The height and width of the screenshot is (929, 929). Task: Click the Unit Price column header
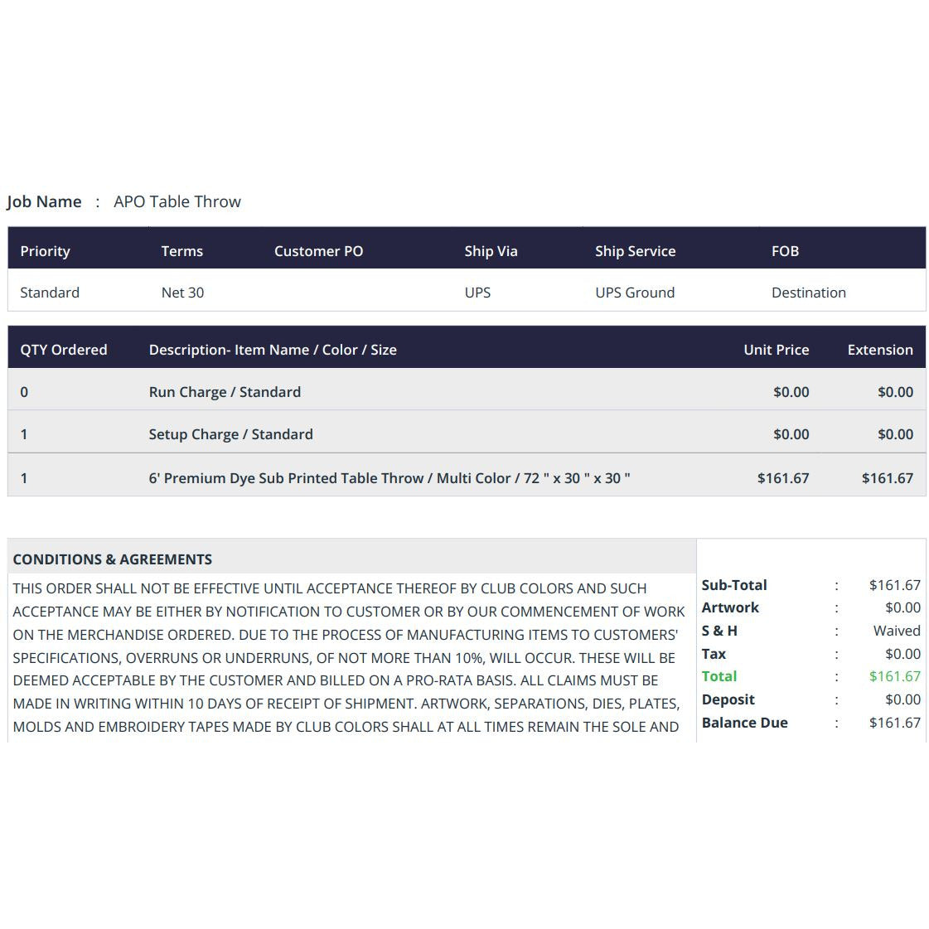coord(777,351)
